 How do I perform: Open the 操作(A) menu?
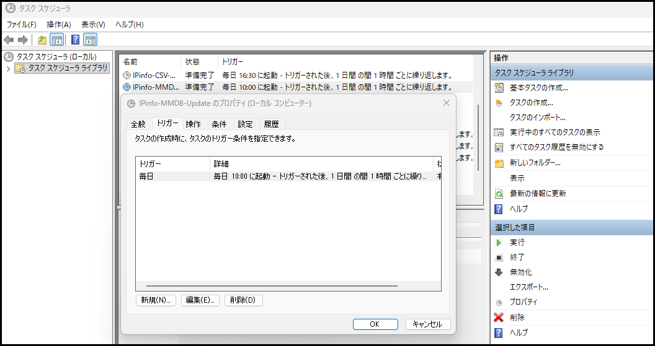pyautogui.click(x=59, y=24)
